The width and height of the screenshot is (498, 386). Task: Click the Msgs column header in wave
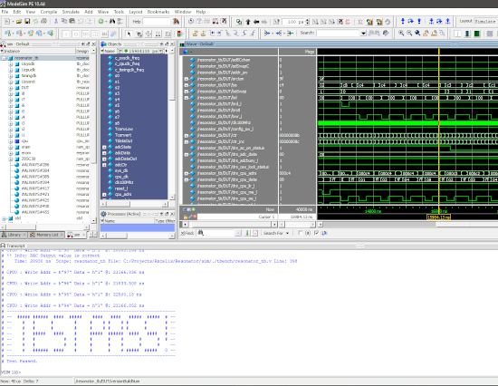coord(297,52)
